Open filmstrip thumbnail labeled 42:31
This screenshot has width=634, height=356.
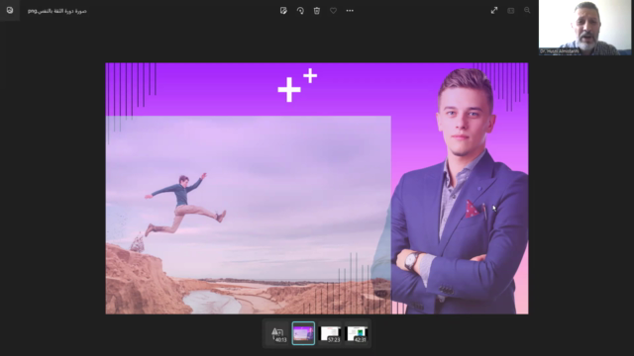click(357, 334)
